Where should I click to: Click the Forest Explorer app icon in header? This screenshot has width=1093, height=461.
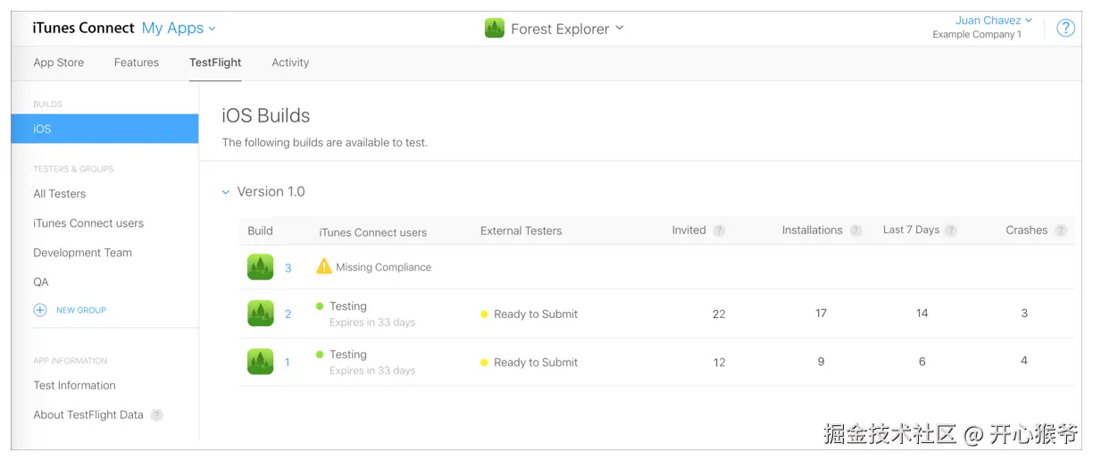tap(495, 29)
